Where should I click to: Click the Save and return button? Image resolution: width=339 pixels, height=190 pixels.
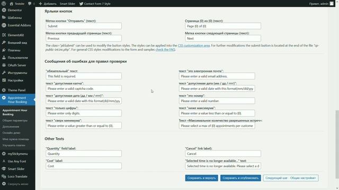point(201,178)
